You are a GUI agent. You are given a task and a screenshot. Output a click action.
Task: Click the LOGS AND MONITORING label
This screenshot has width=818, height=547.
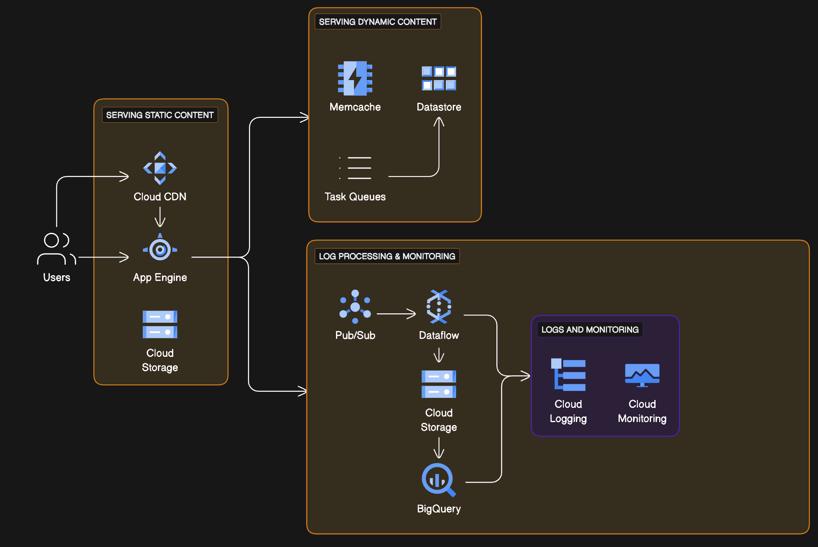pos(590,329)
